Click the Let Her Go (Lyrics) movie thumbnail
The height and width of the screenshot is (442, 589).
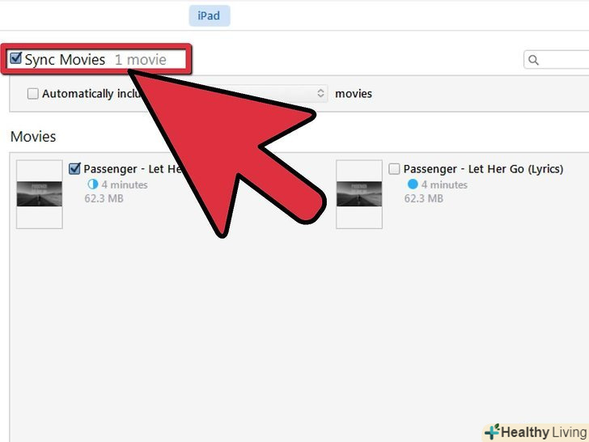[x=359, y=194]
